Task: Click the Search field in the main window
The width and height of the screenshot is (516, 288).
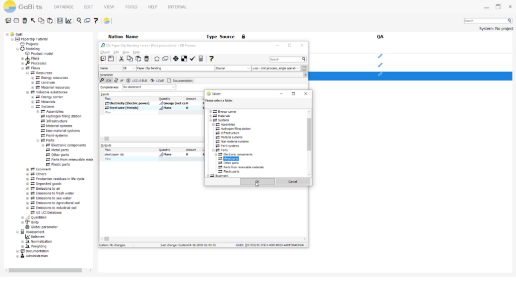Action: [x=485, y=21]
